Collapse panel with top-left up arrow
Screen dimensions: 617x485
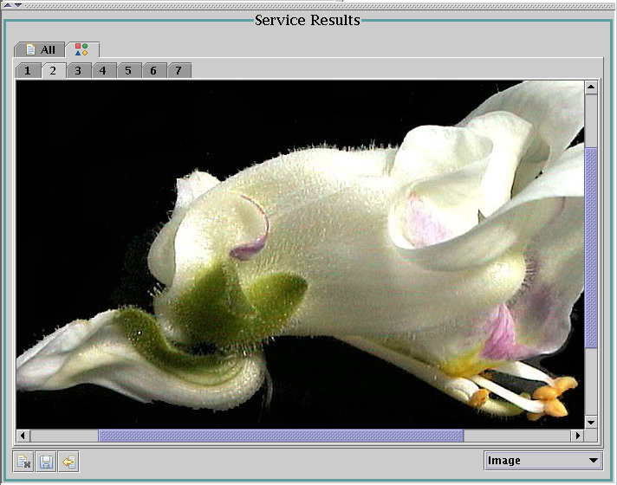(x=7, y=3)
